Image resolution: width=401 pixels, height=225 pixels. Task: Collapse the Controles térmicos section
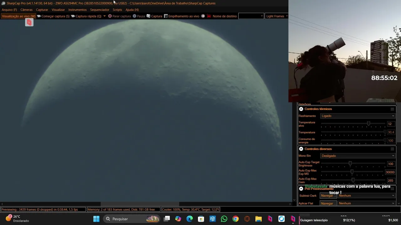(301, 109)
